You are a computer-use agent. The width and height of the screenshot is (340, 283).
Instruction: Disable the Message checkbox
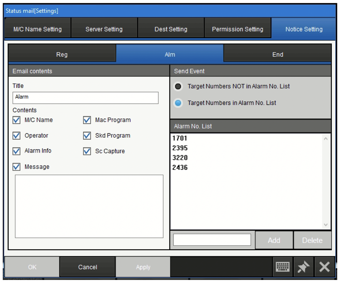17,167
